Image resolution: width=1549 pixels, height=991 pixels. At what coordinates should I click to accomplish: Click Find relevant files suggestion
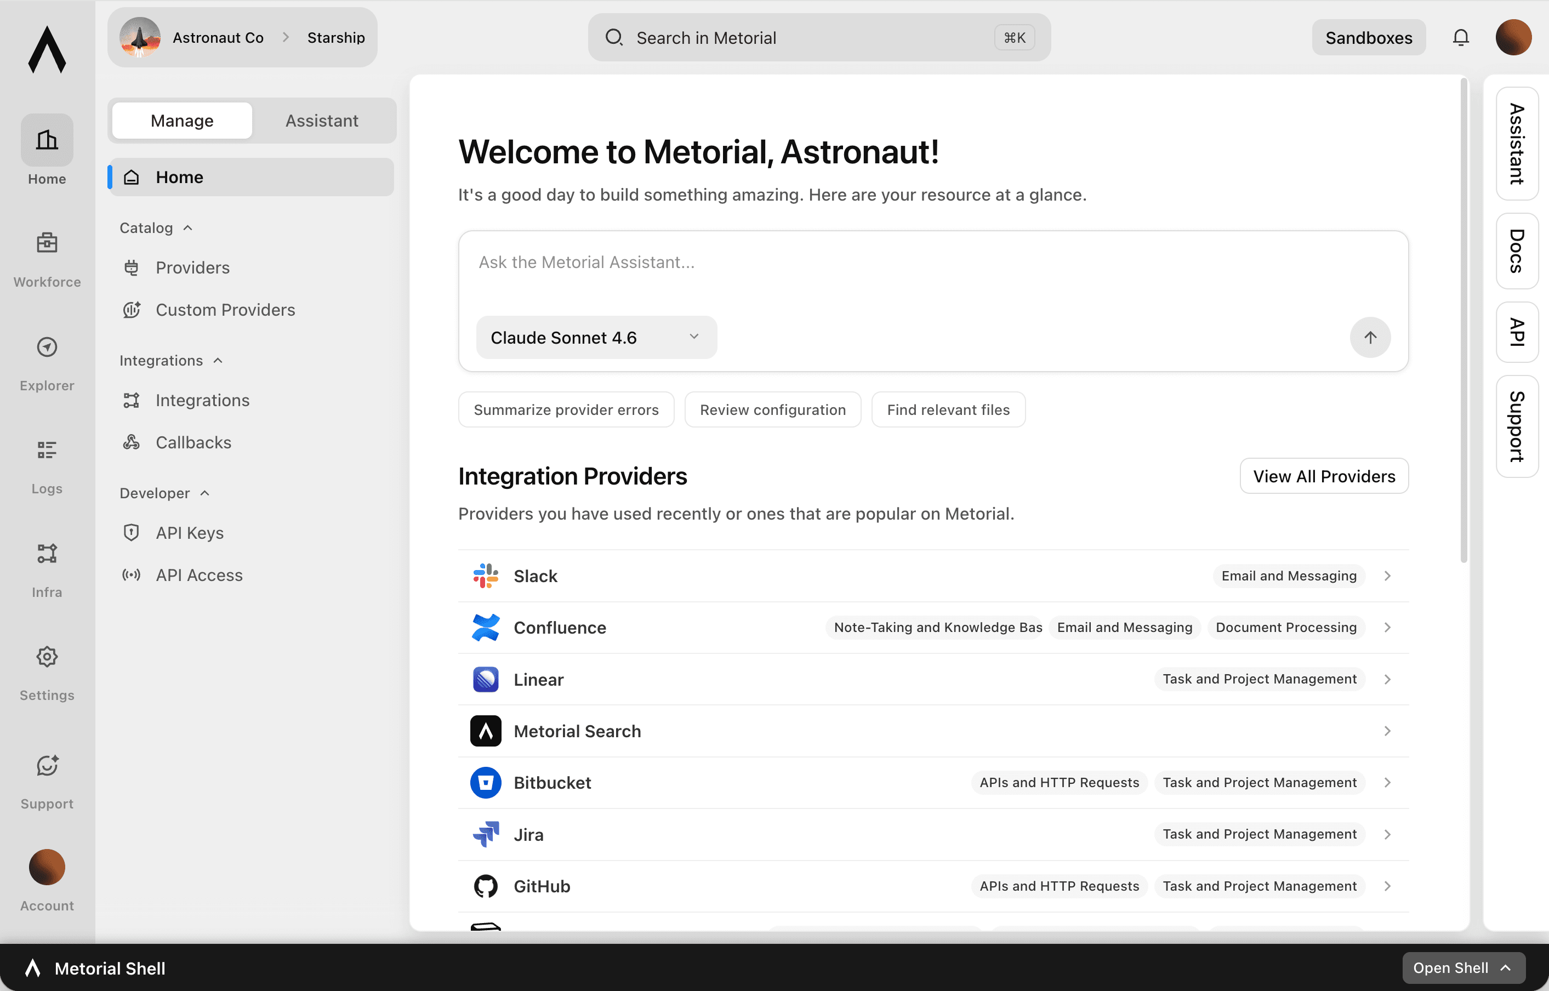[948, 410]
